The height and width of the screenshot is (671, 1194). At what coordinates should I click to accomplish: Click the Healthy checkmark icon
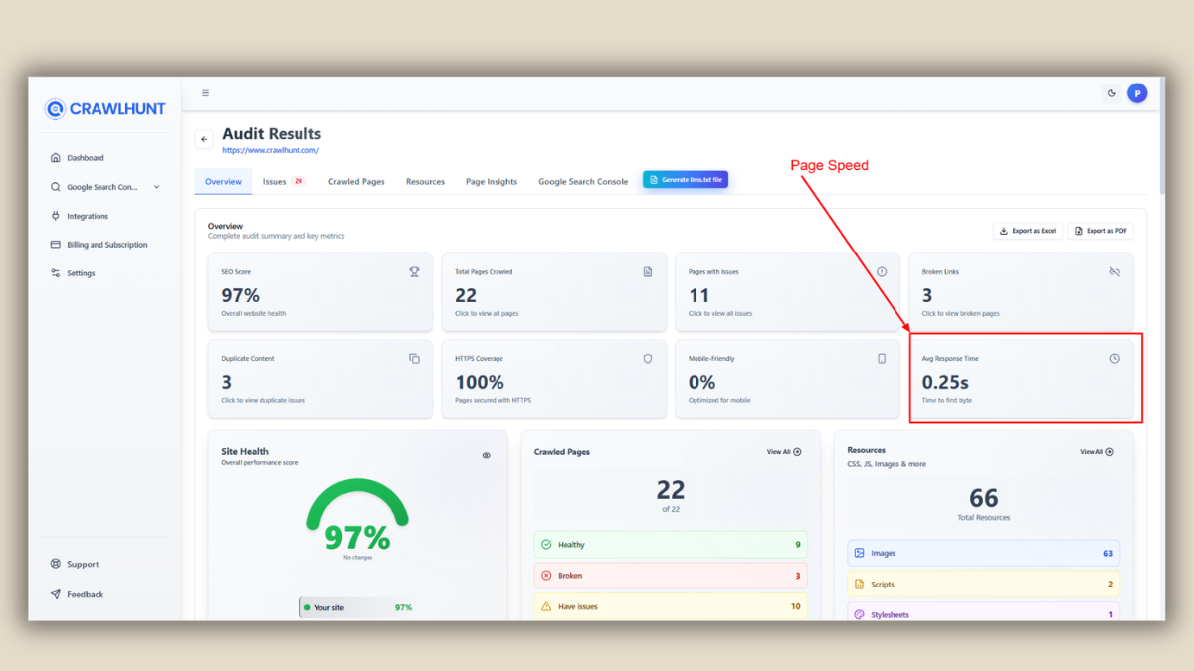(x=546, y=545)
